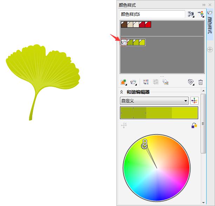Close the 颜色样式 docker

(210, 5)
